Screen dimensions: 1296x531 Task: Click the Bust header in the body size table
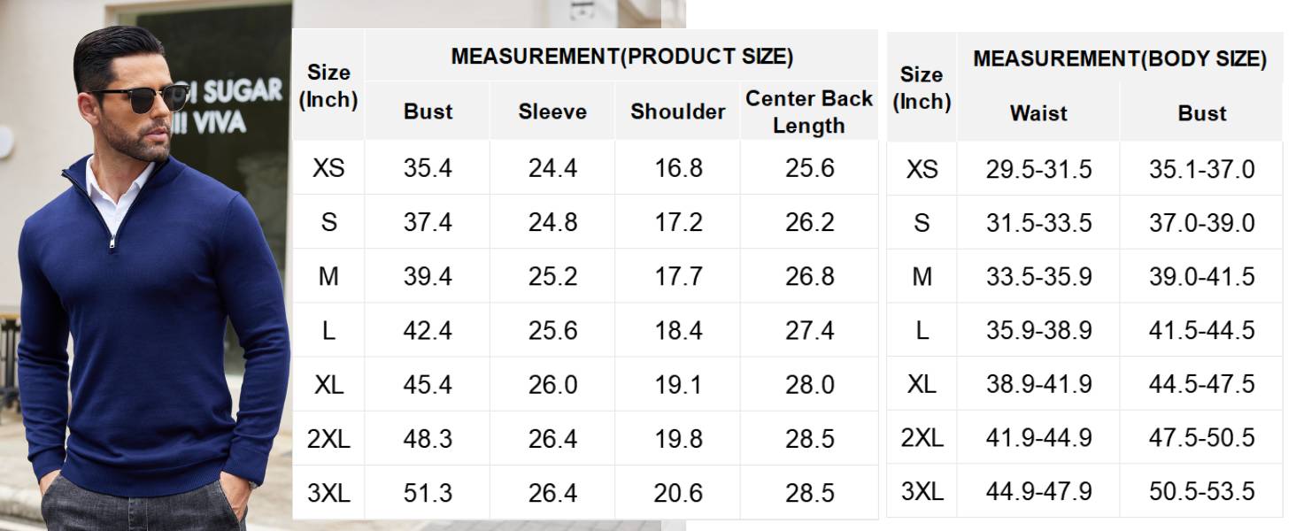pos(1201,113)
